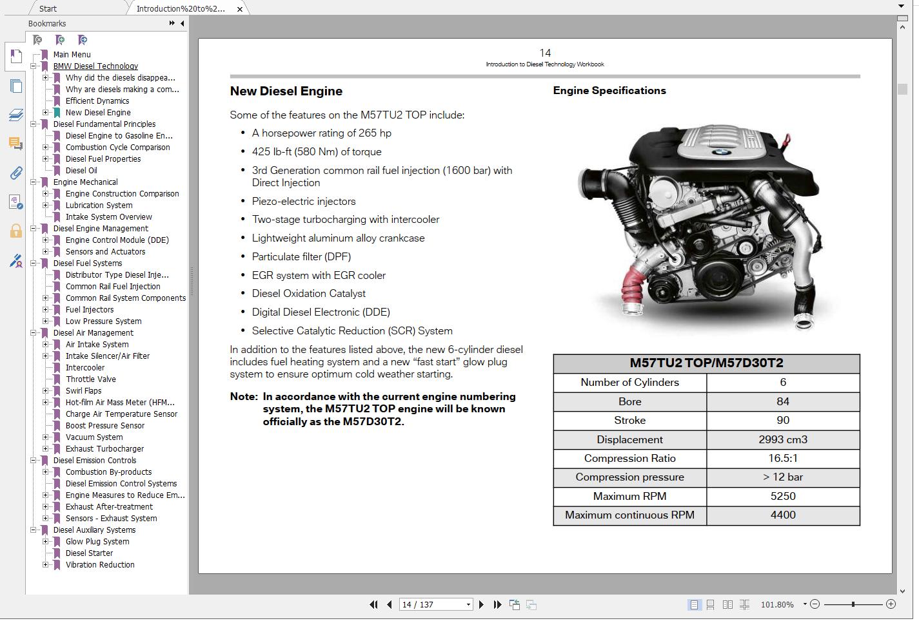Open the Diesel Oil bookmark
Screen dimensions: 919x621
(x=81, y=171)
